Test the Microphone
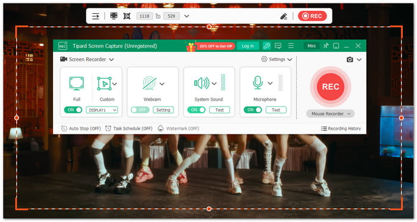The width and height of the screenshot is (417, 222). tap(276, 110)
